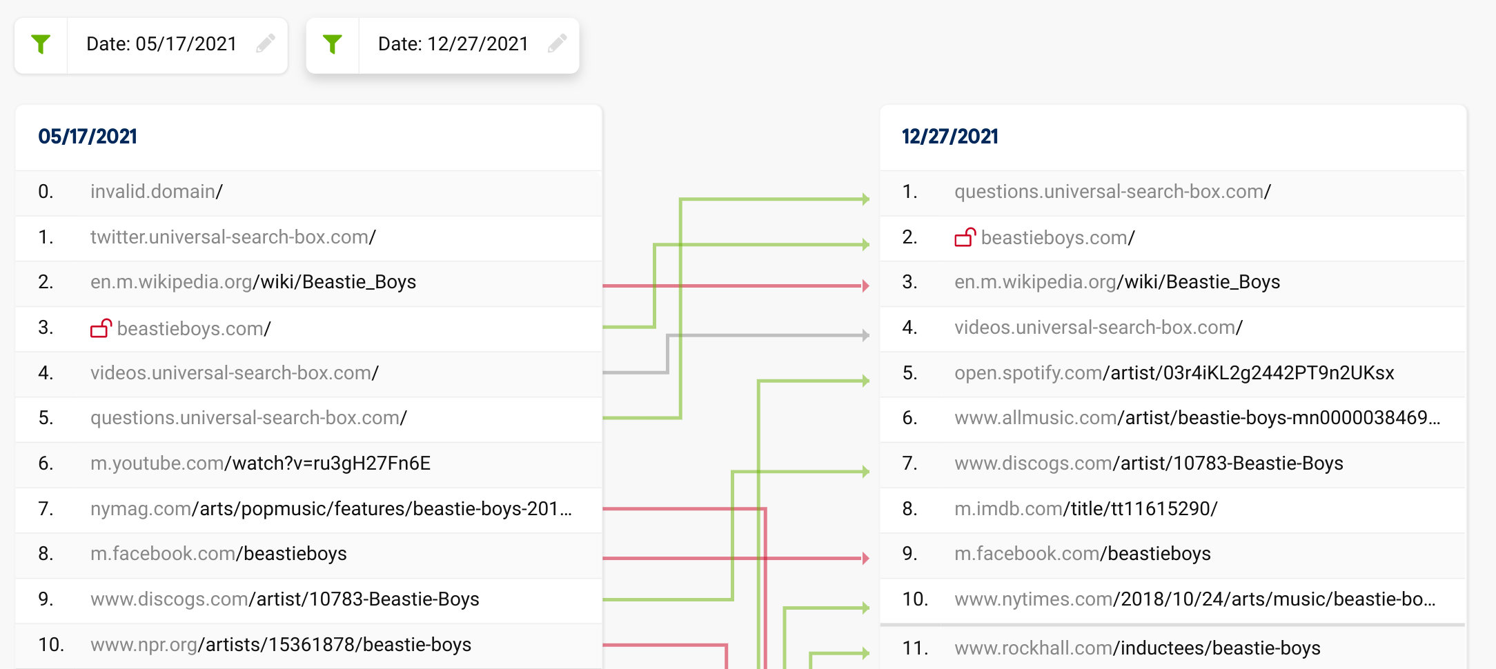The image size is (1496, 669).
Task: Open the discogs.com artist link in 05/17/2021 list
Action: pos(285,599)
